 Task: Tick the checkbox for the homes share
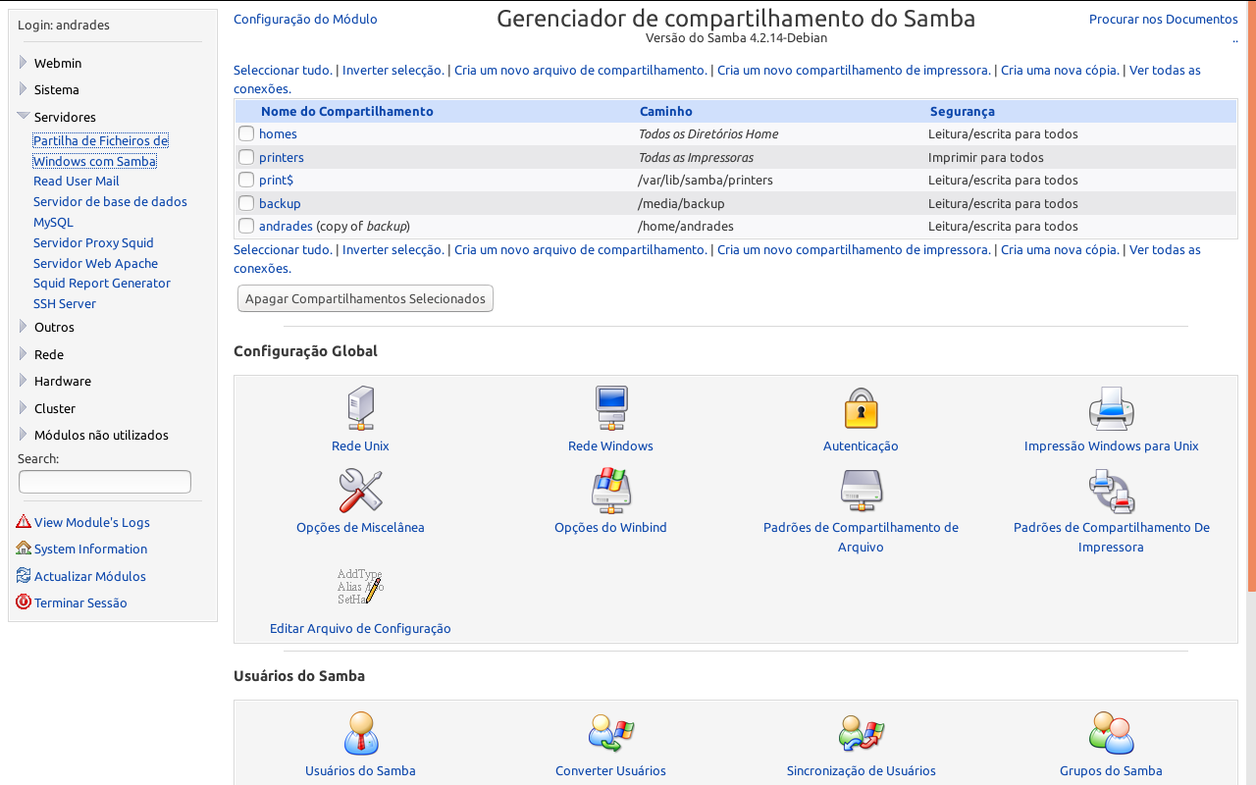tap(246, 133)
